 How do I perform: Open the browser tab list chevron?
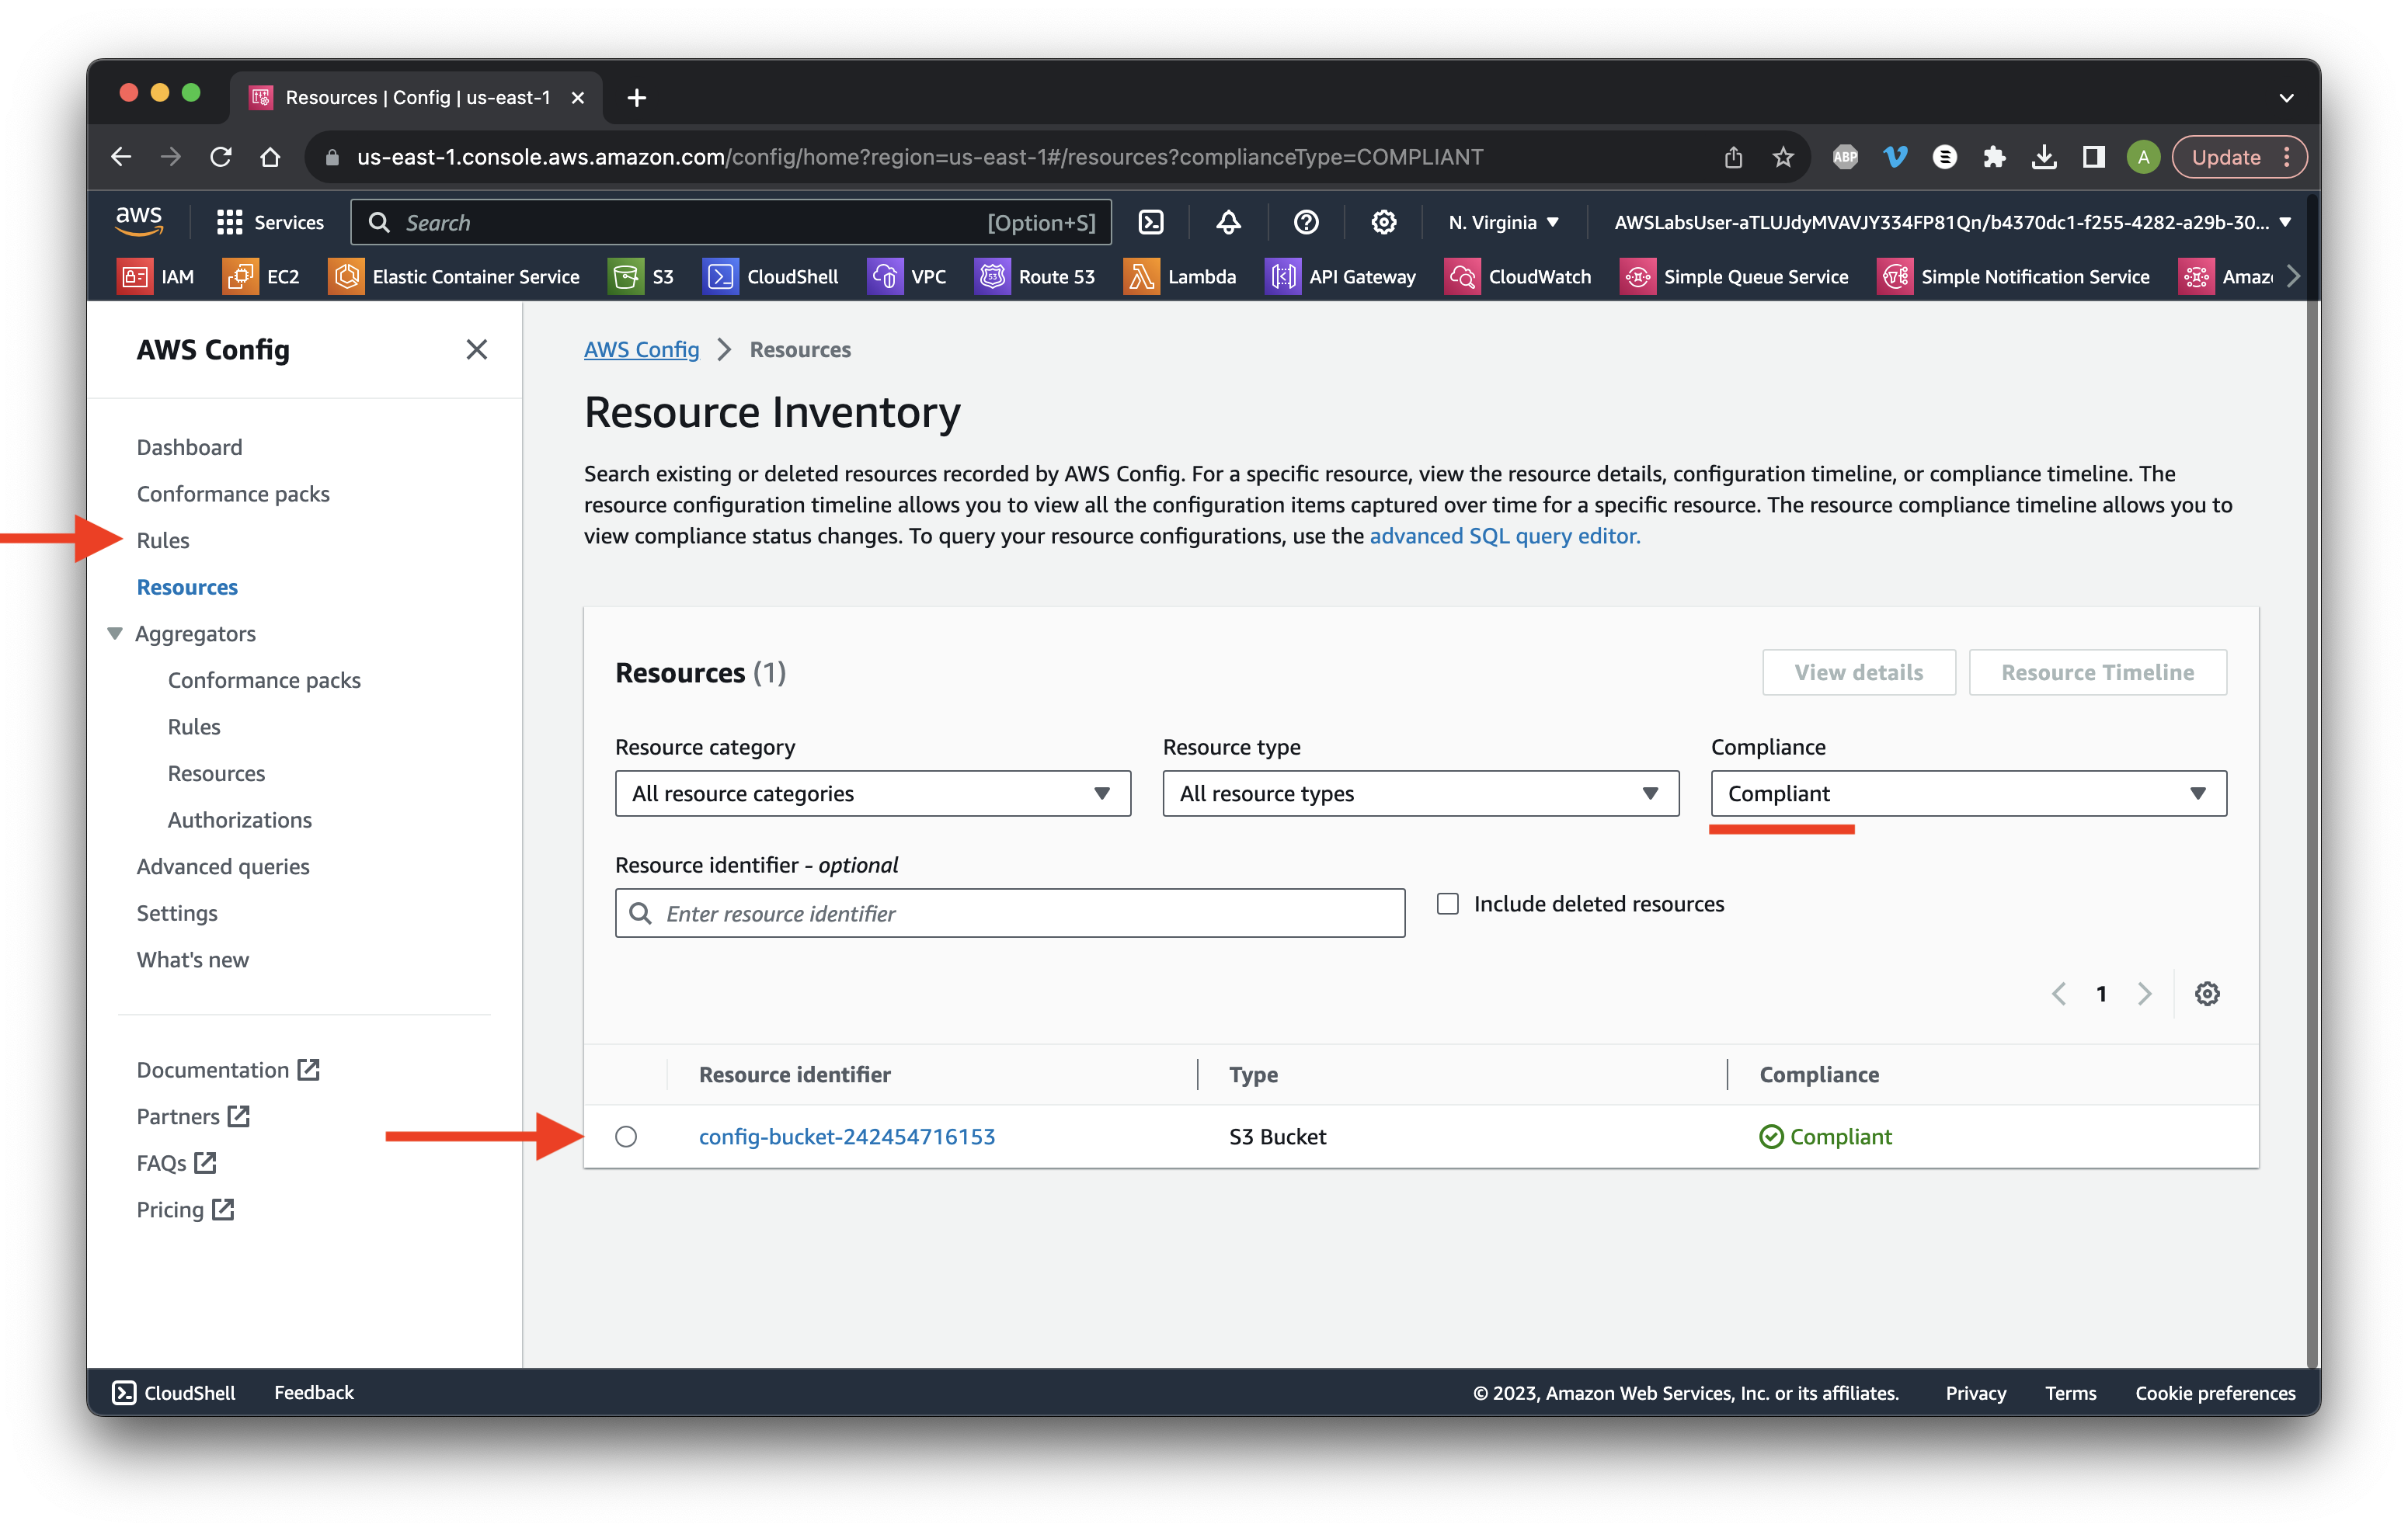(2286, 98)
